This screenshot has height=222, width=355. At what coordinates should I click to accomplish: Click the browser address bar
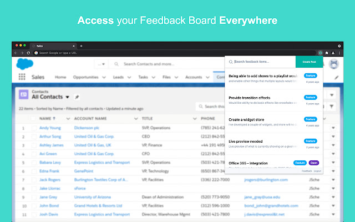[174, 53]
